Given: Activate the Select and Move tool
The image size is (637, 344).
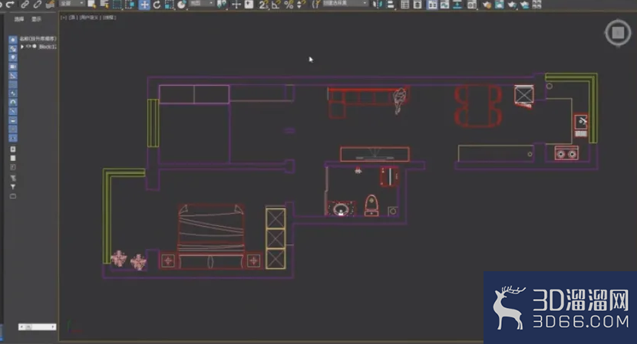Looking at the screenshot, I should pyautogui.click(x=144, y=5).
